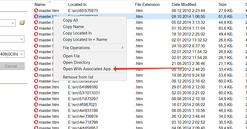Click the date 24.10.2012 8:37:30
Image resolution: width=247 pixels, height=129 pixels.
[x=188, y=46]
